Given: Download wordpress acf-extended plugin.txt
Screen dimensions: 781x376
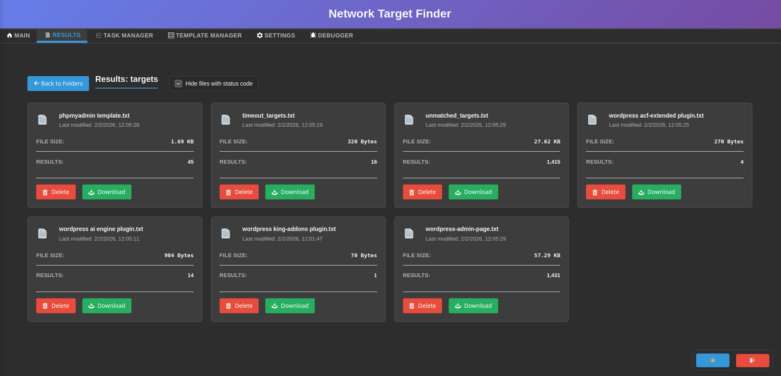Looking at the screenshot, I should coord(657,192).
